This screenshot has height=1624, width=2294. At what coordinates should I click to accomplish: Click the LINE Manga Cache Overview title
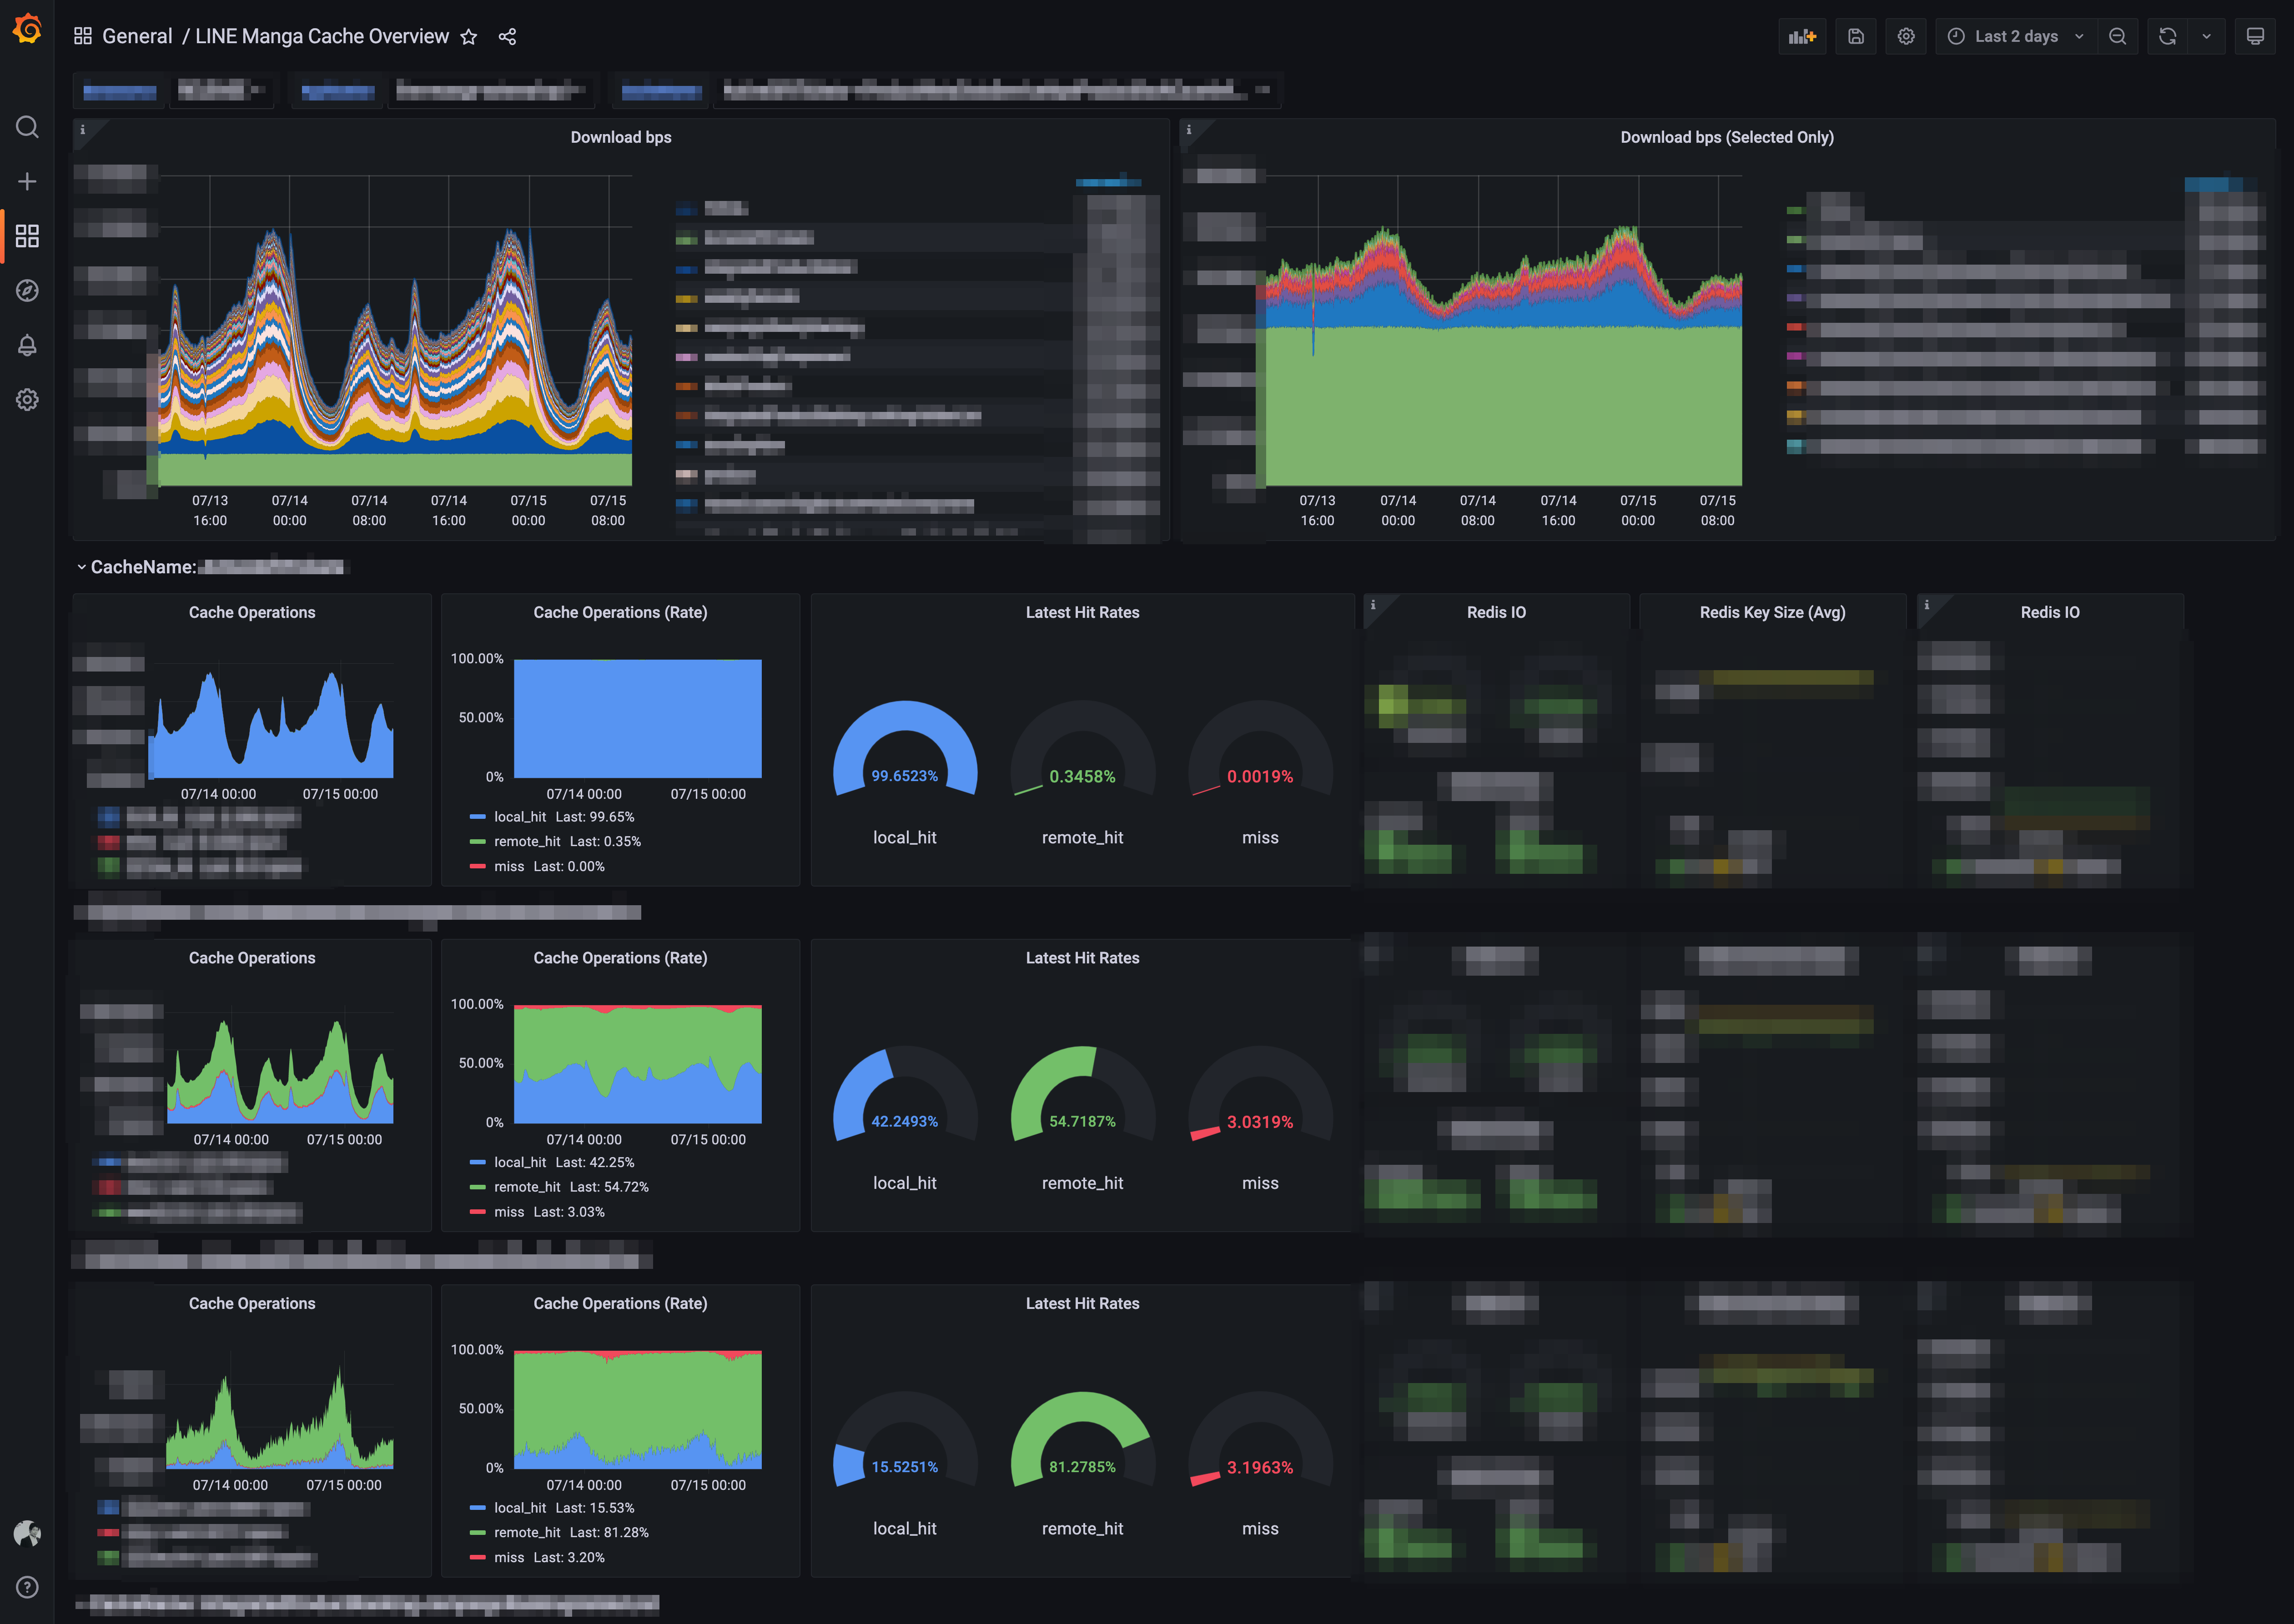click(x=322, y=36)
